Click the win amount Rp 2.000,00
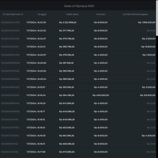The width and height of the screenshot is (158, 158). coord(149,39)
